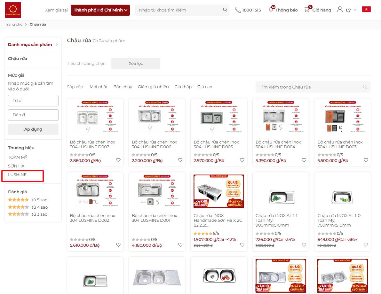Screen dimensions: 381x294
Task: Favorite the Sơn Hà X 2C handmade sink
Action: [242, 245]
